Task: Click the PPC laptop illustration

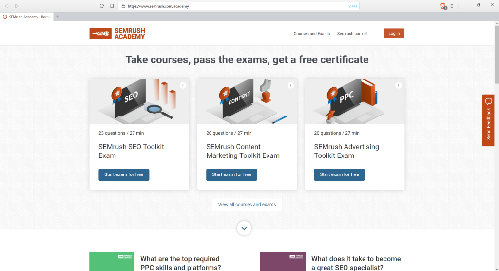Action: 355,101
